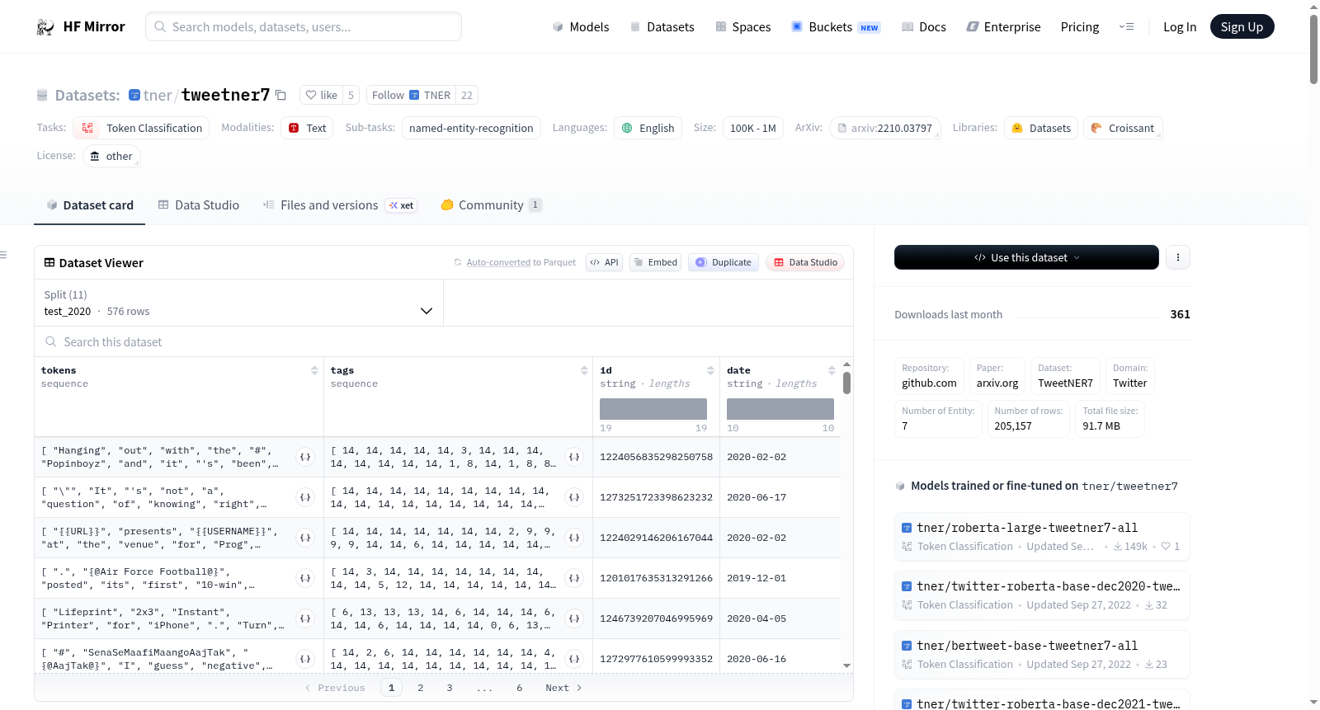1320x710 pixels.
Task: Follow the TNER organization
Action: pos(412,95)
